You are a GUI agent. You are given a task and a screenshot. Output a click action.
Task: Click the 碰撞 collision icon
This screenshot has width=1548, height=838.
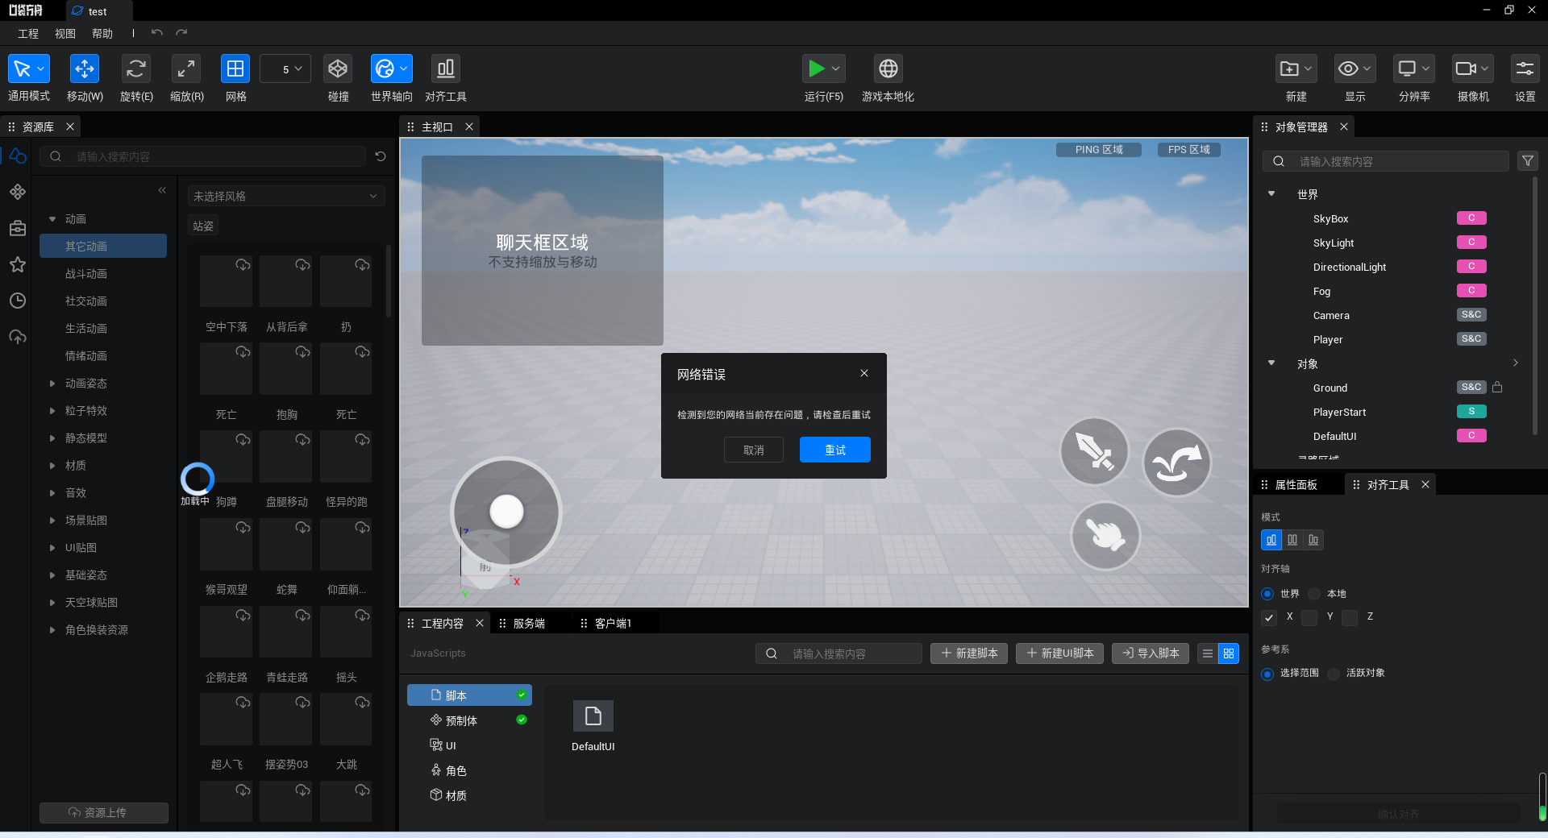click(x=338, y=69)
